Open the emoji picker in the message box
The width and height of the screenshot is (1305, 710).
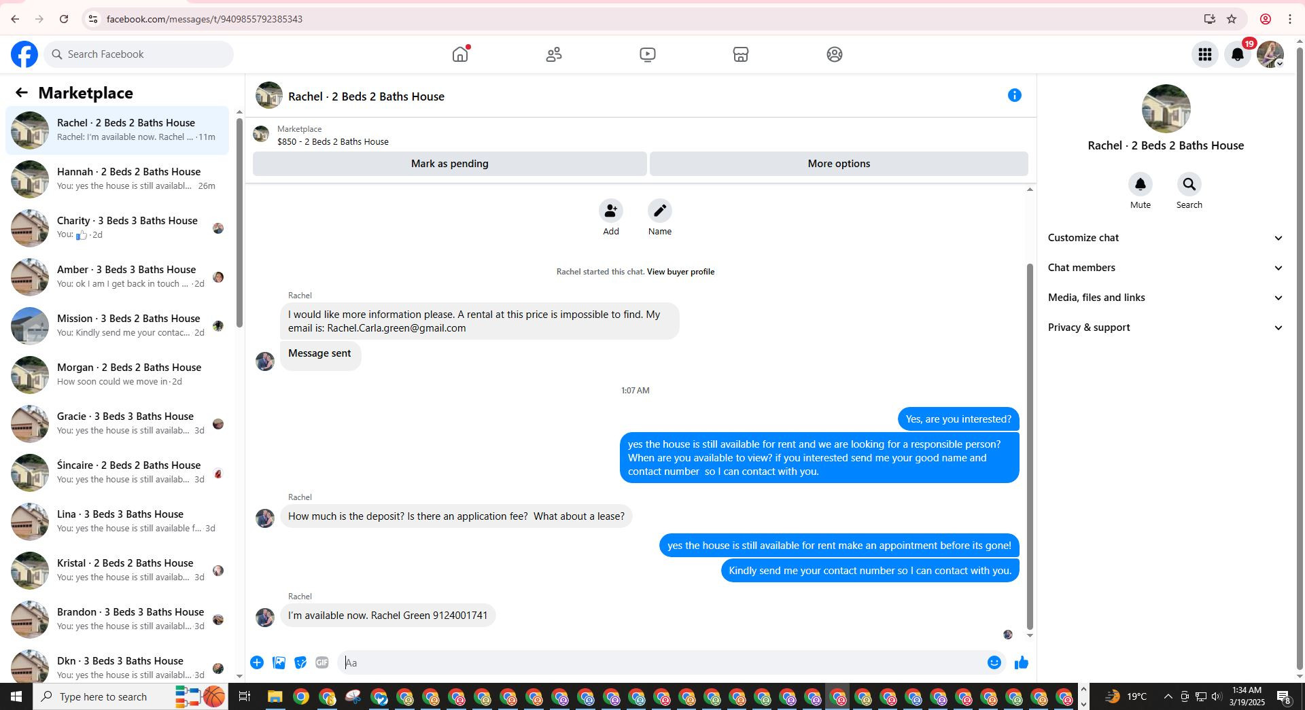994,662
